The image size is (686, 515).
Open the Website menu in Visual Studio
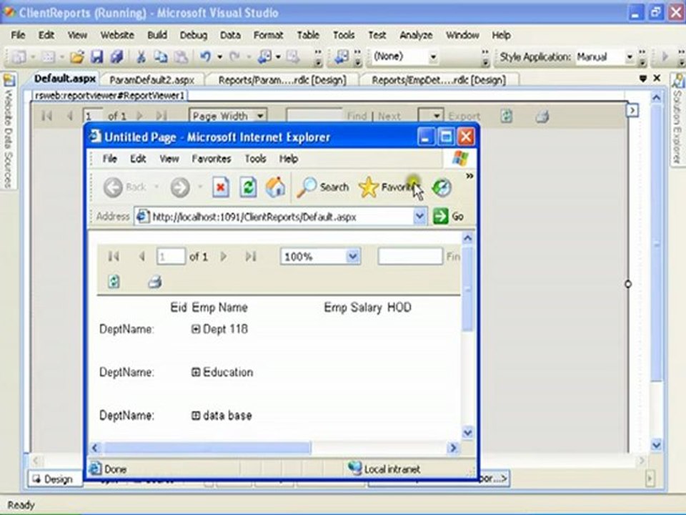click(116, 35)
